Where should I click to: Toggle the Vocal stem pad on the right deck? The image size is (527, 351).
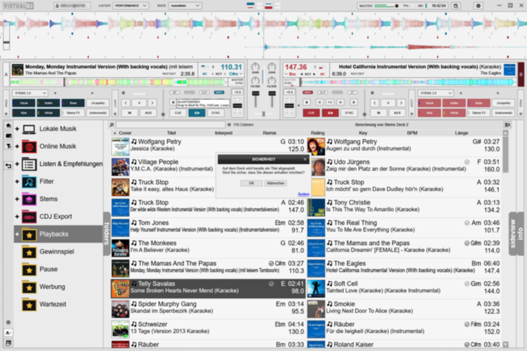click(429, 103)
